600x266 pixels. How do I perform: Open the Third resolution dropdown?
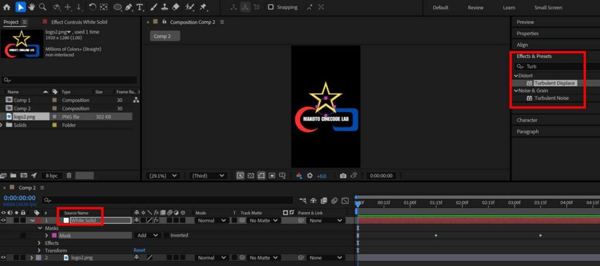pos(209,176)
